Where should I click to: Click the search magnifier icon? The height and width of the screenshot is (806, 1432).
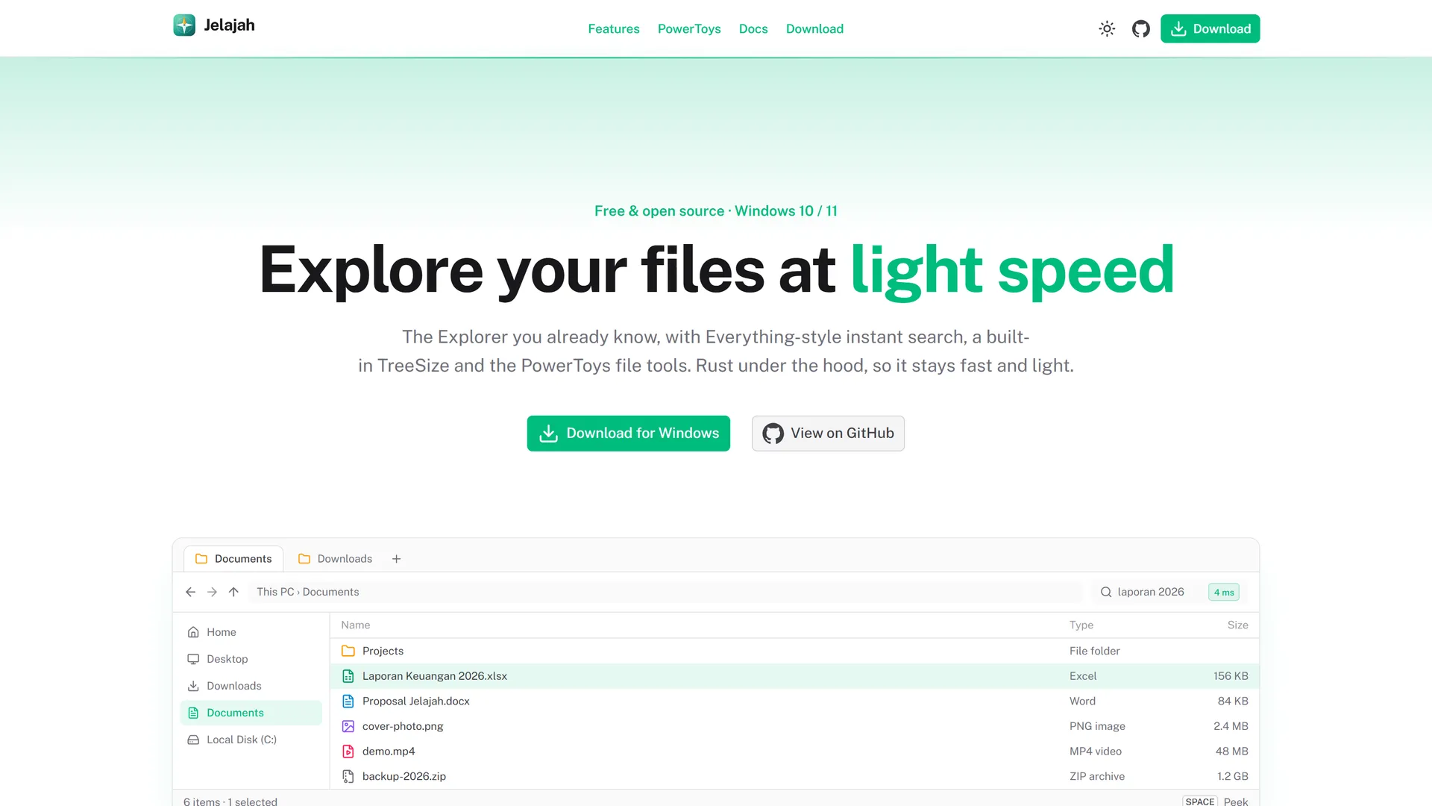1106,592
